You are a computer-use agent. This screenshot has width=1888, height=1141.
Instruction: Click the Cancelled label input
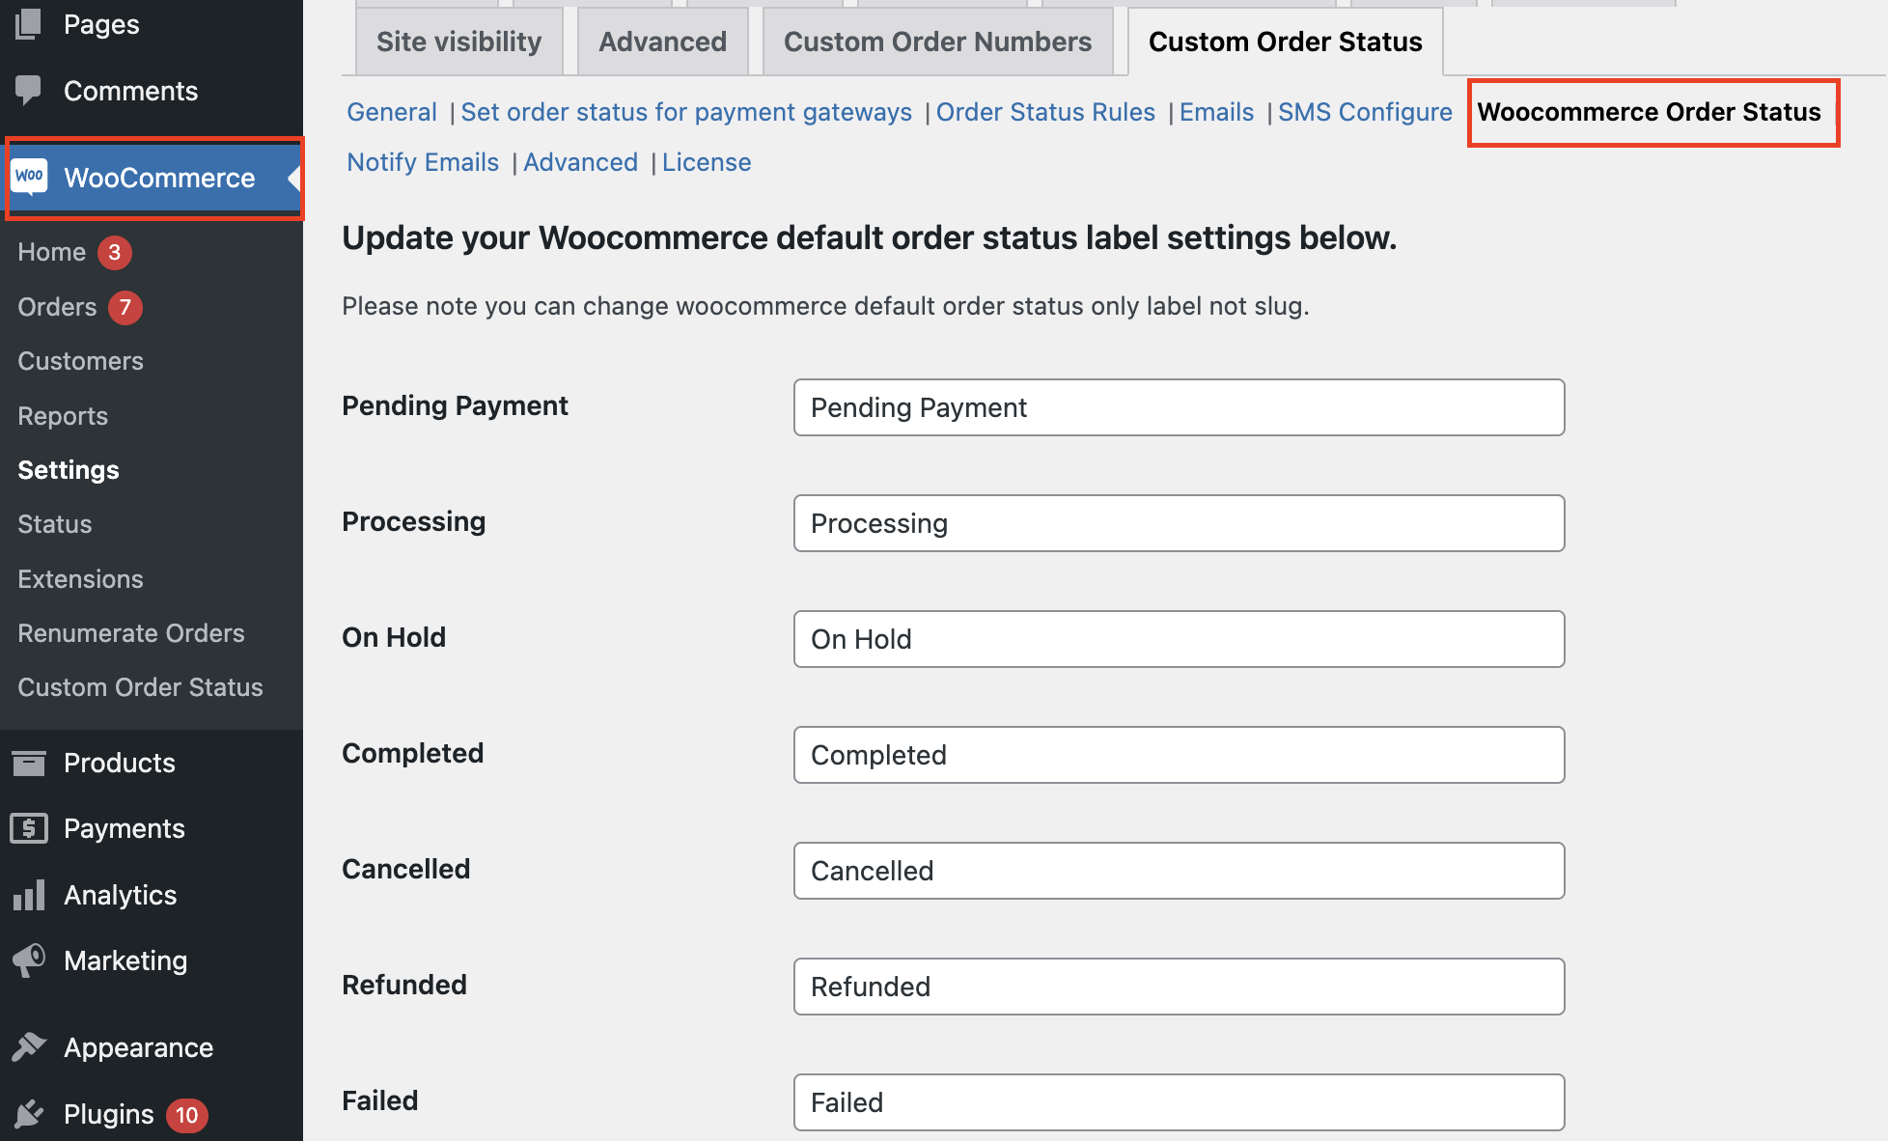pyautogui.click(x=1180, y=871)
